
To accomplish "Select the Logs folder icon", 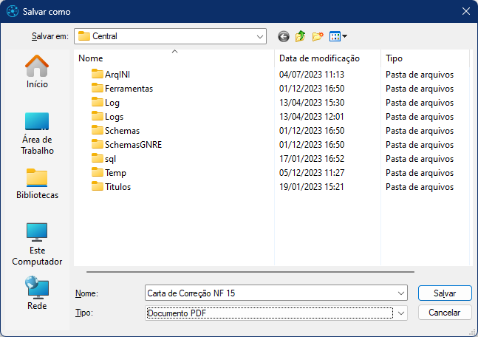I will [98, 116].
